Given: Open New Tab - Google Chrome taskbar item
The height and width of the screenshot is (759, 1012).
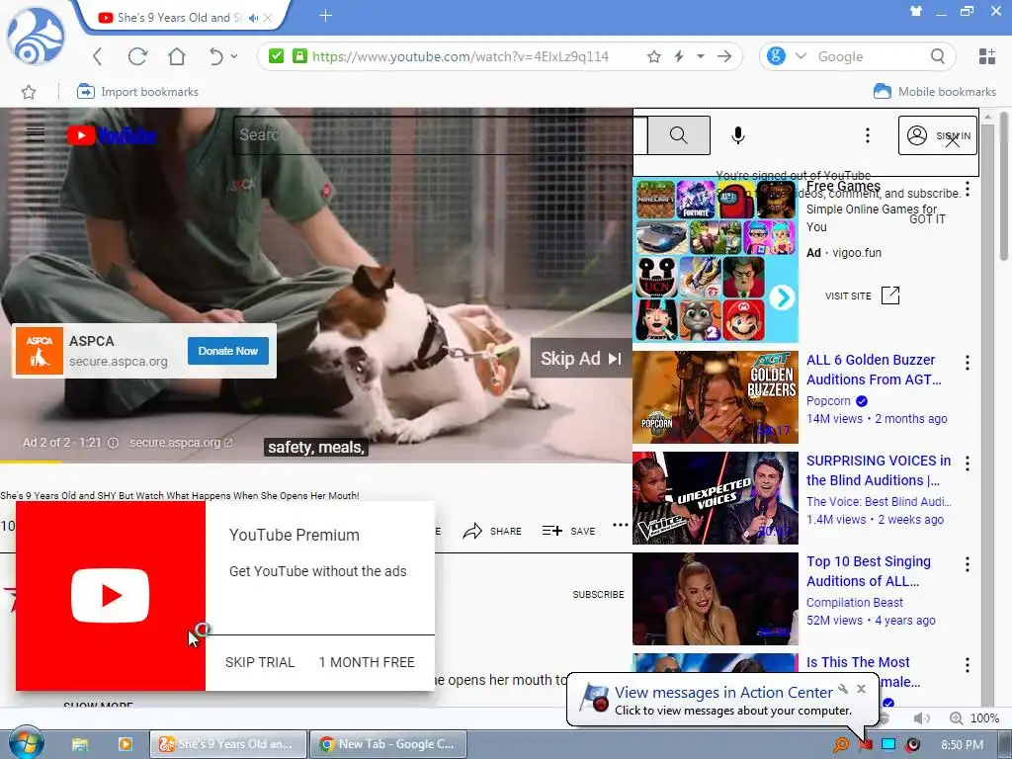Looking at the screenshot, I should click(x=387, y=744).
